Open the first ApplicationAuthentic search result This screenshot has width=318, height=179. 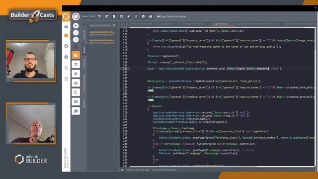pyautogui.click(x=102, y=33)
